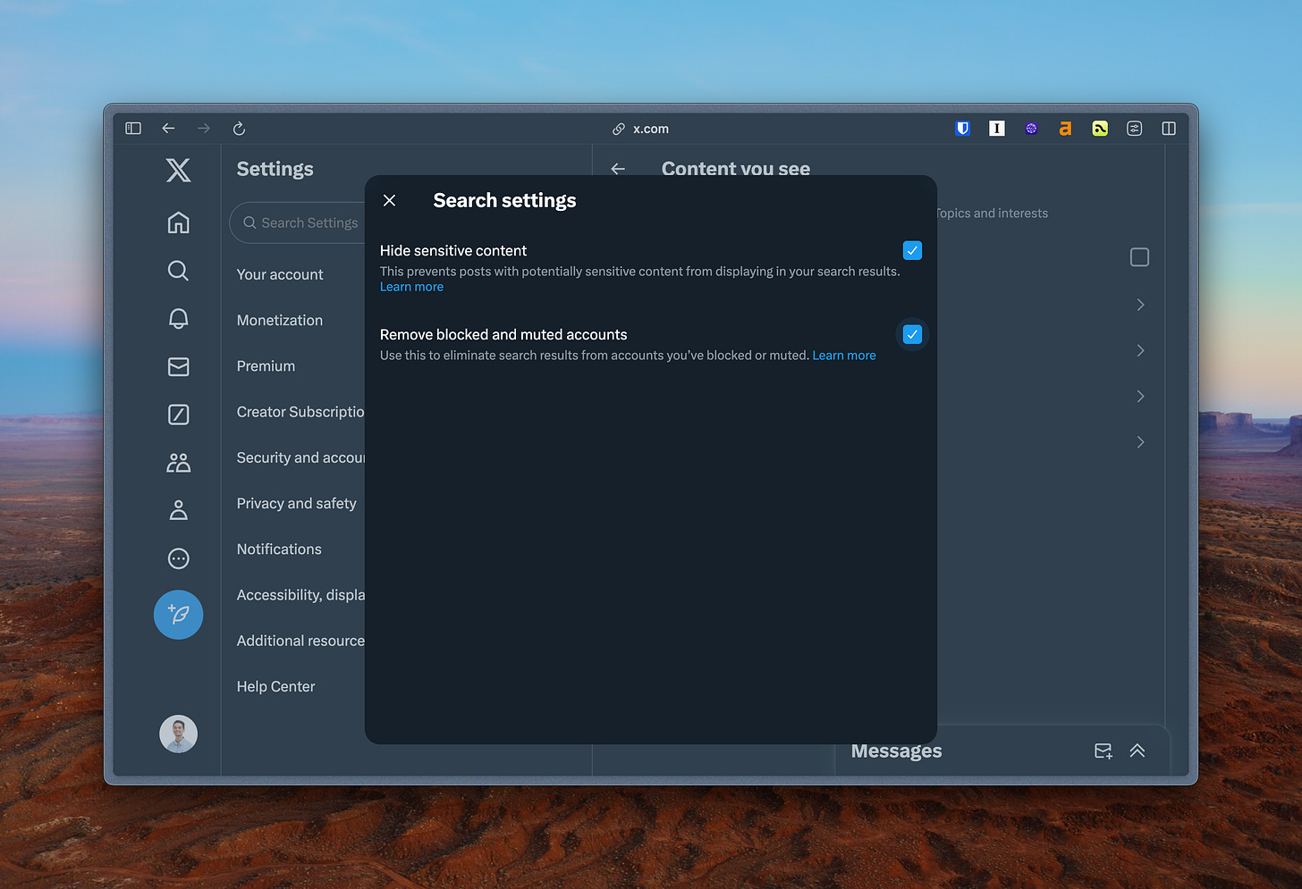The height and width of the screenshot is (889, 1302).
Task: Click the Search Settings input field
Action: coord(299,222)
